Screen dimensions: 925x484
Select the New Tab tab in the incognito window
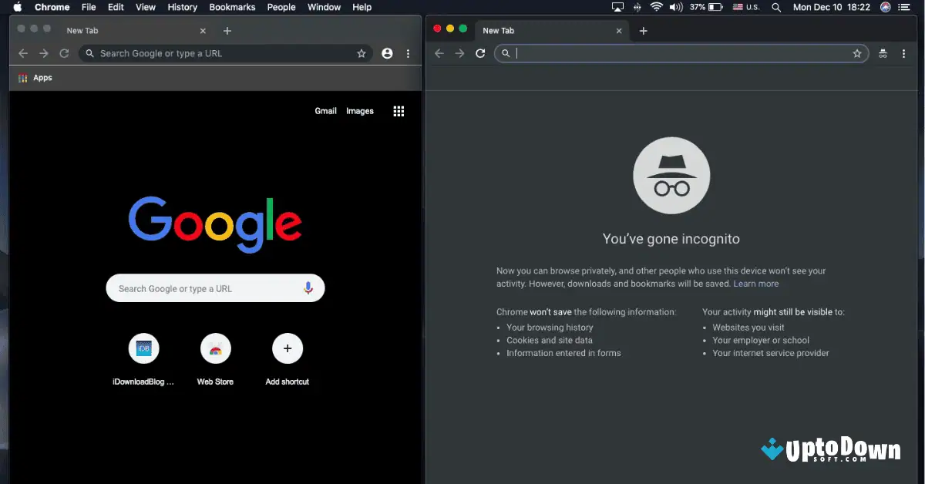coord(499,30)
